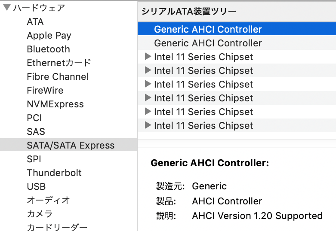
Task: Collapse the ハードウェア section triangle
Action: point(7,7)
